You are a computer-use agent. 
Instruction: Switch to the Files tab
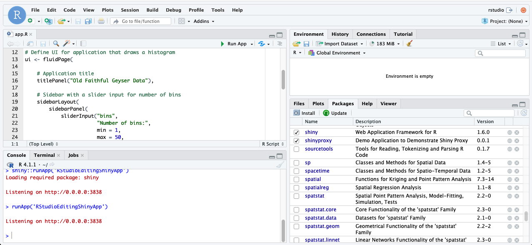(299, 104)
